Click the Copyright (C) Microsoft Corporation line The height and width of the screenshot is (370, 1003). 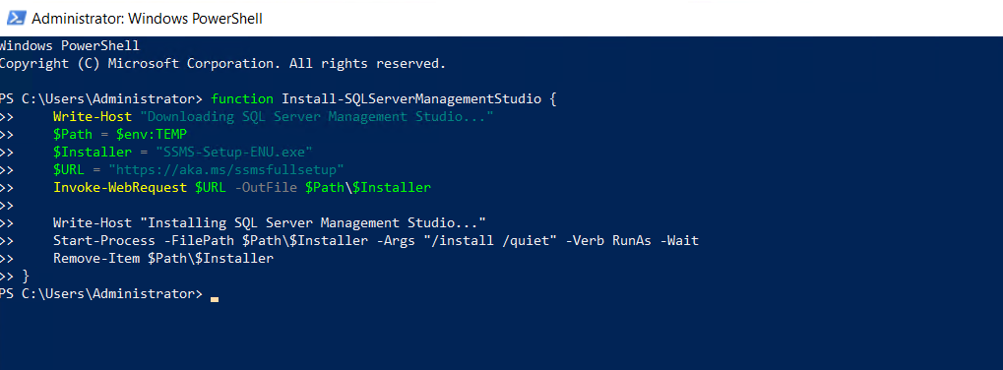coord(222,64)
